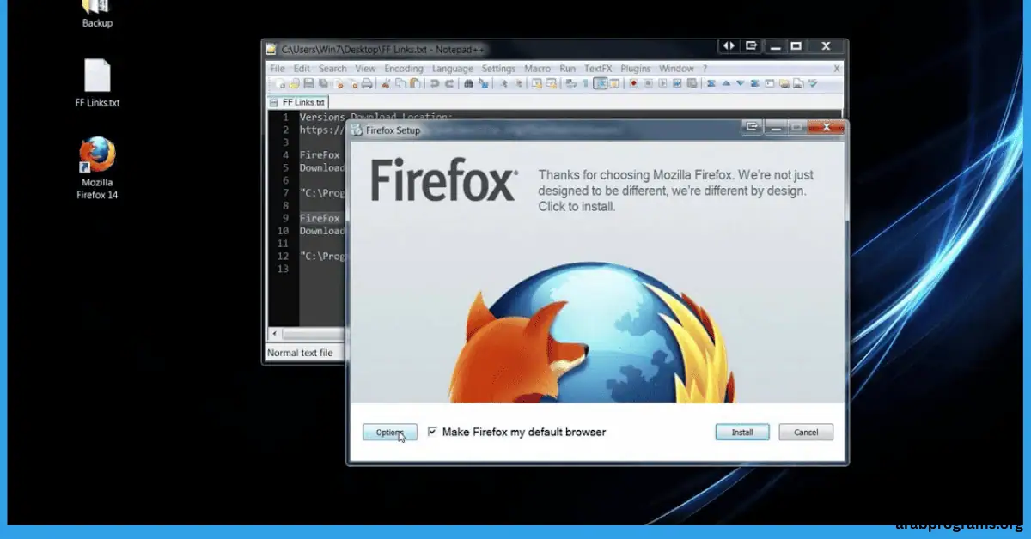Image resolution: width=1031 pixels, height=539 pixels.
Task: Click "Normal text file" in Notepad++ status bar
Action: [x=300, y=353]
